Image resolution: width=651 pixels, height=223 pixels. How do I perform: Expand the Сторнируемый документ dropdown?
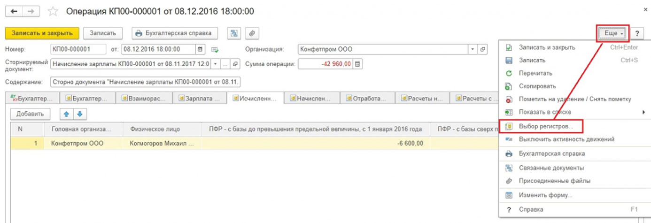click(x=215, y=64)
